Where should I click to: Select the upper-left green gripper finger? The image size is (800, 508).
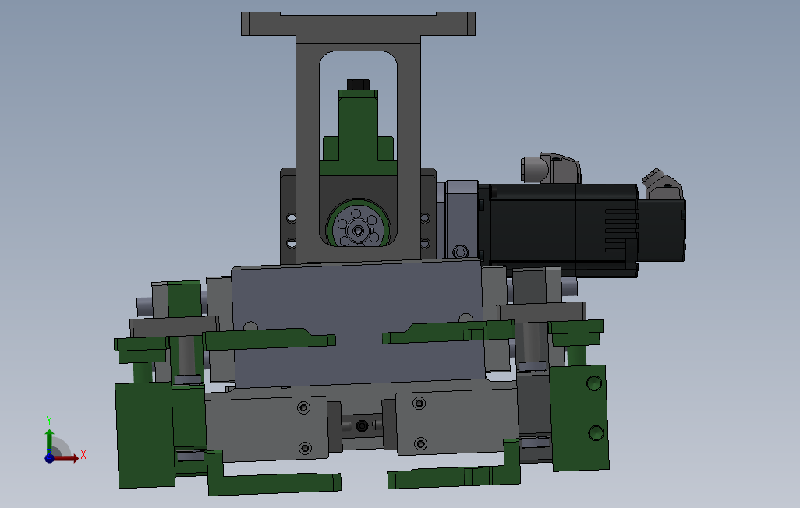pyautogui.click(x=269, y=339)
